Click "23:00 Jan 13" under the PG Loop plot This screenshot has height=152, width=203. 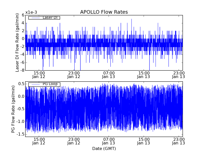(x=179, y=141)
